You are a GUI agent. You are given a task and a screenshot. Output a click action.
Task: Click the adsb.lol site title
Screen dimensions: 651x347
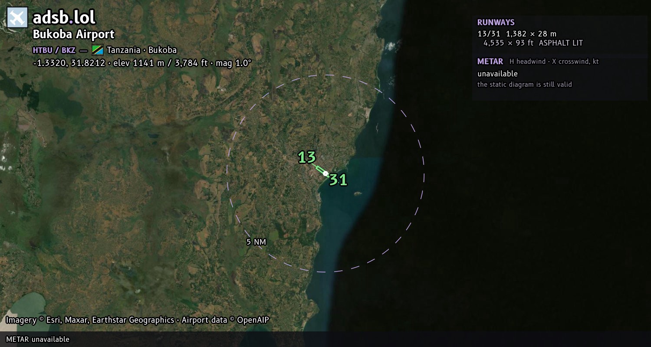(x=64, y=18)
